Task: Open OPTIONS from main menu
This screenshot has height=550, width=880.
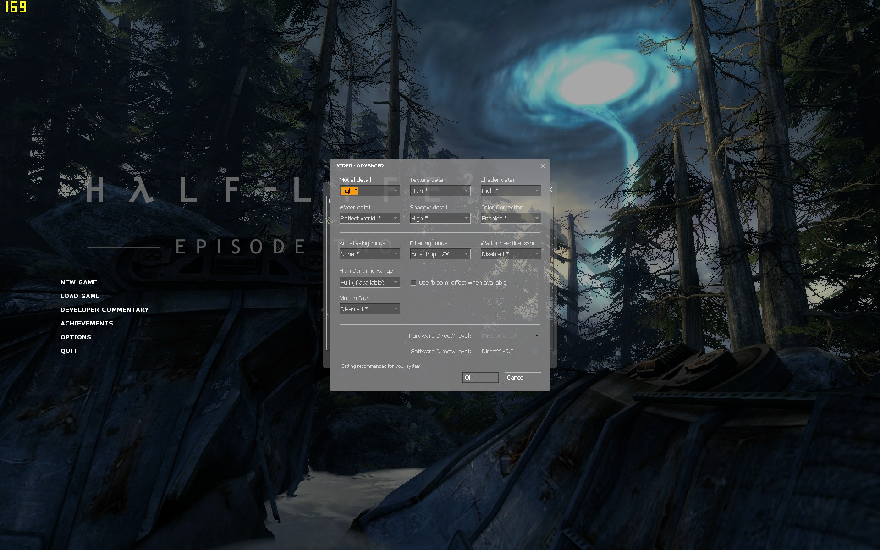Action: point(76,337)
